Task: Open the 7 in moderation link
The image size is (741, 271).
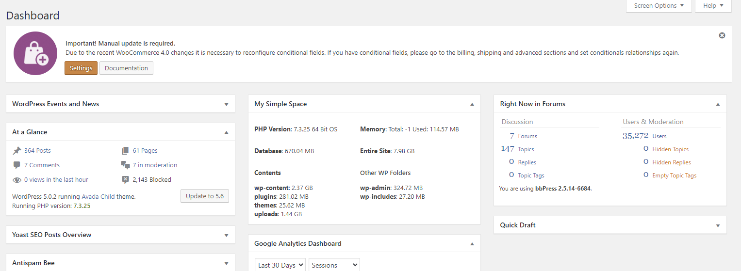Action: (x=155, y=165)
